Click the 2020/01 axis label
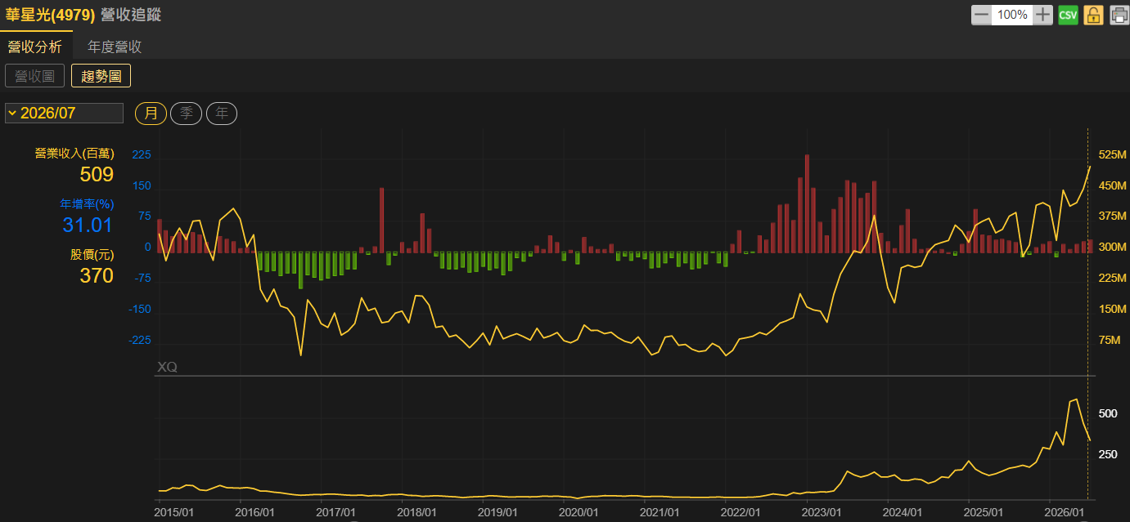 coord(579,512)
